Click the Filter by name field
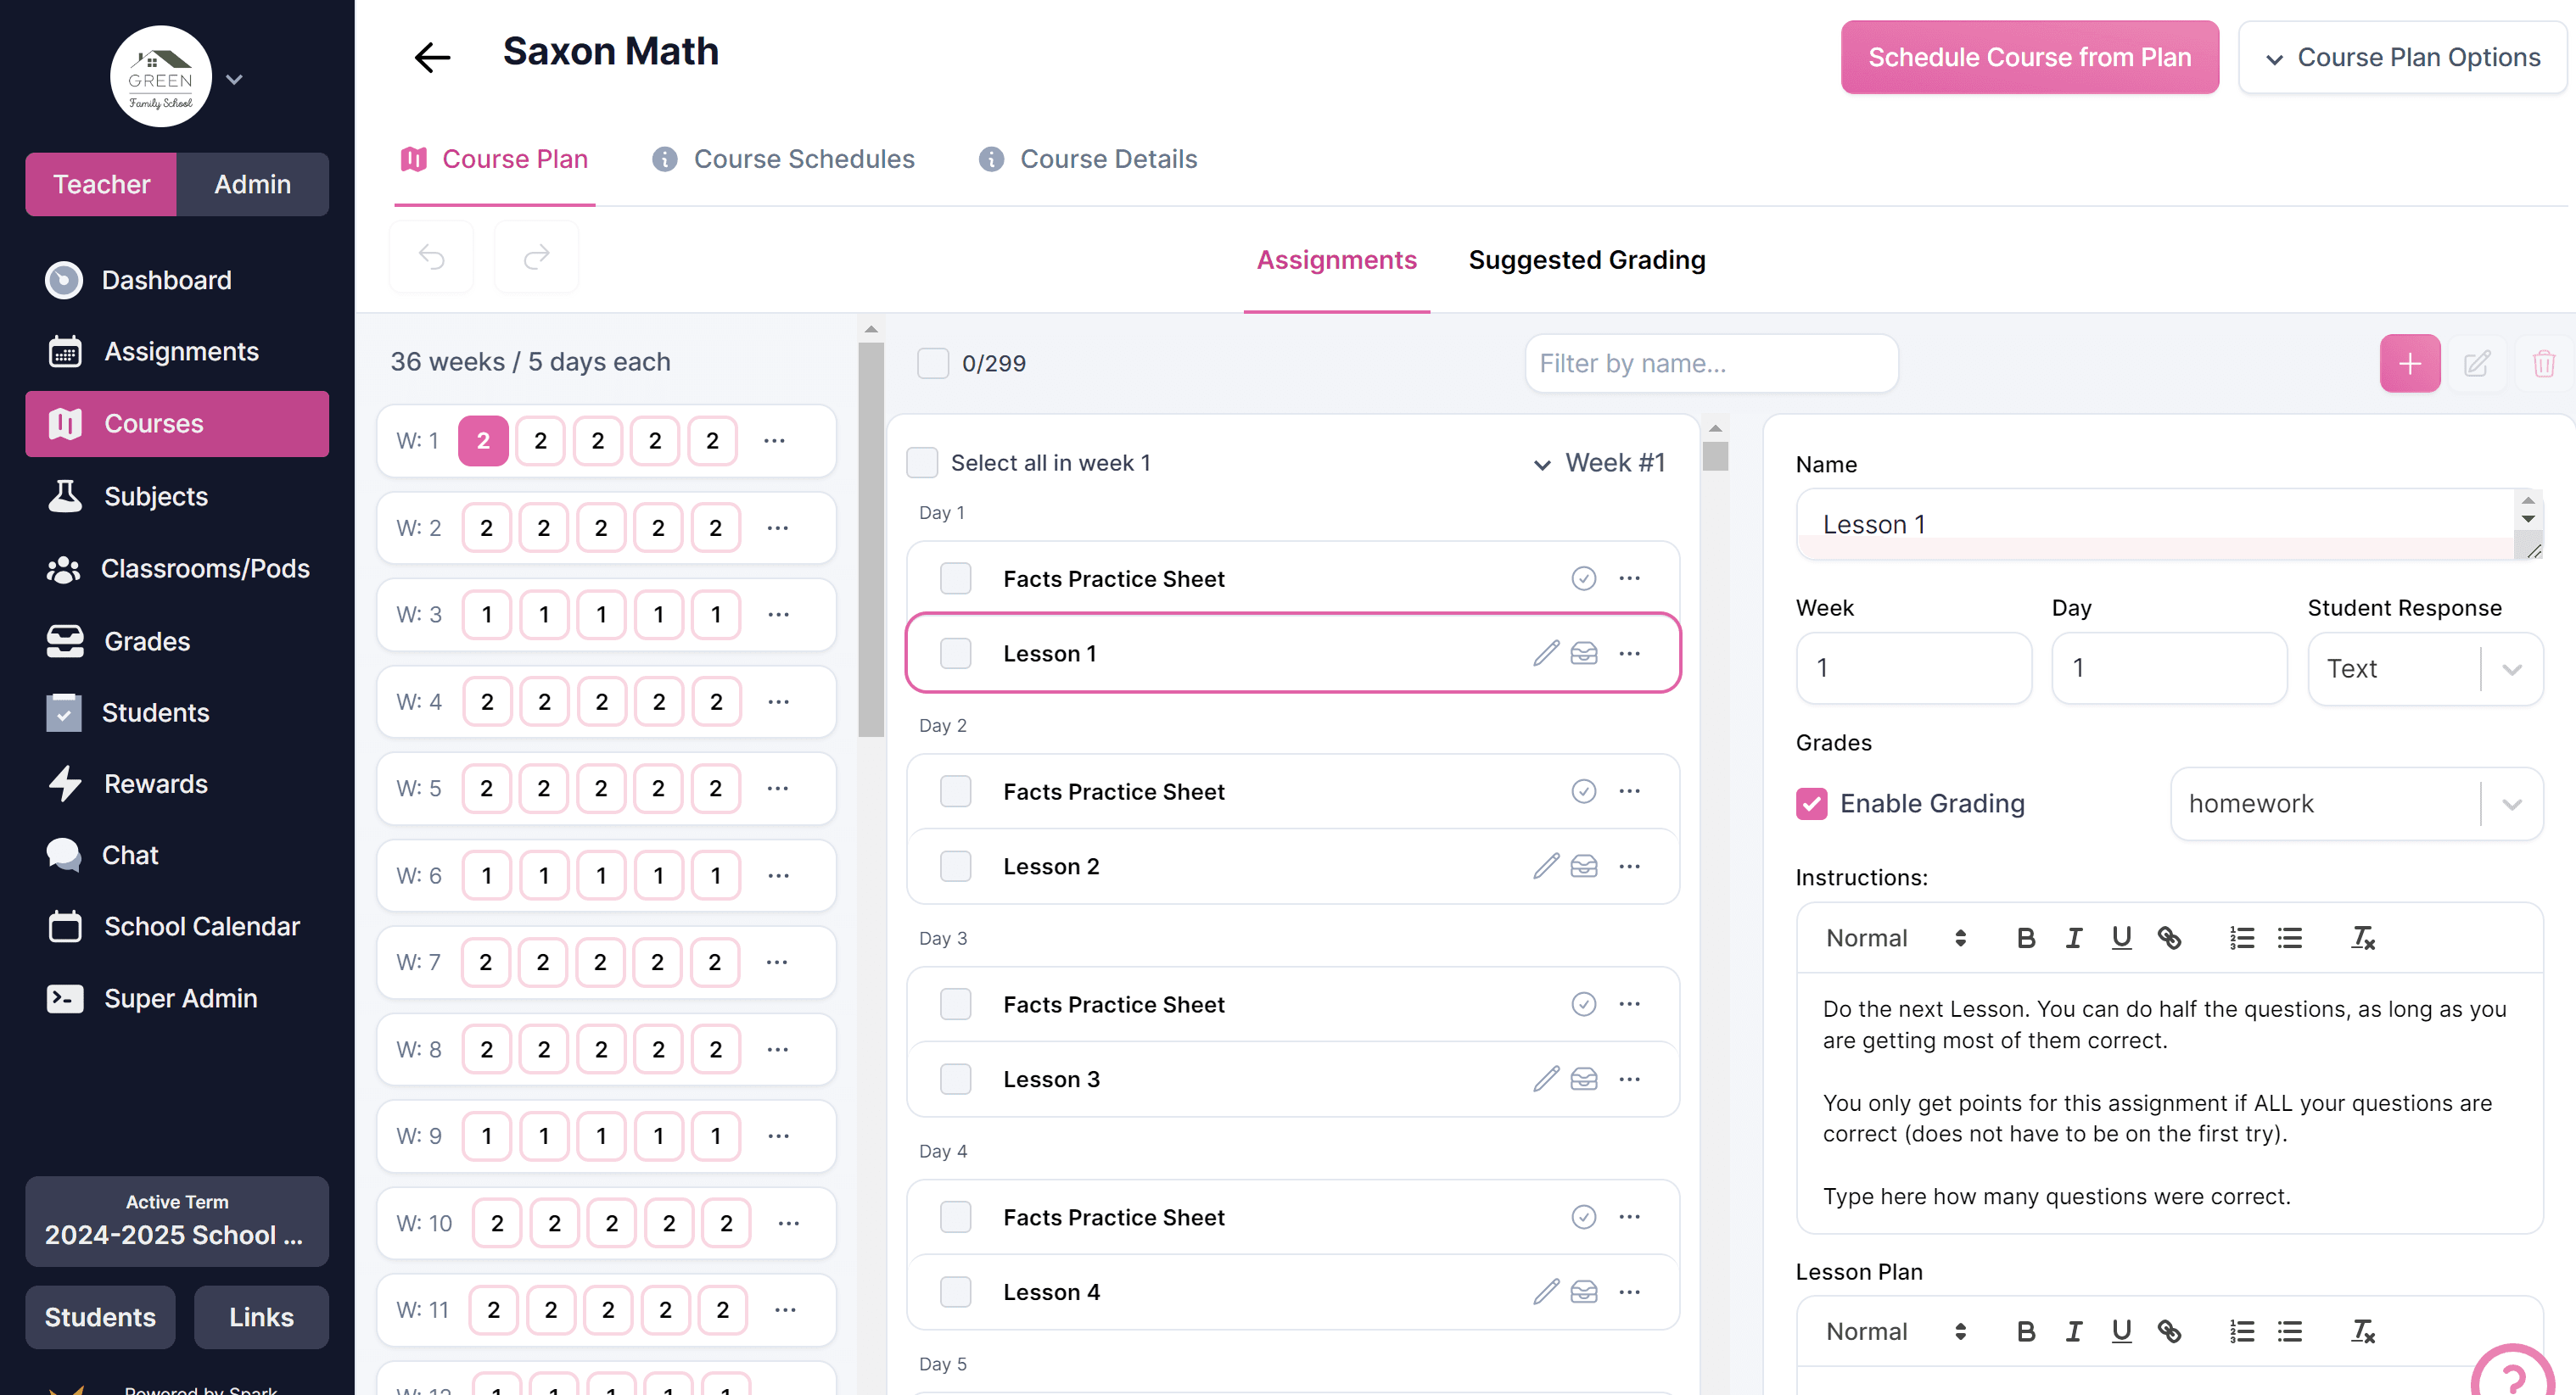Viewport: 2576px width, 1395px height. [x=1711, y=364]
